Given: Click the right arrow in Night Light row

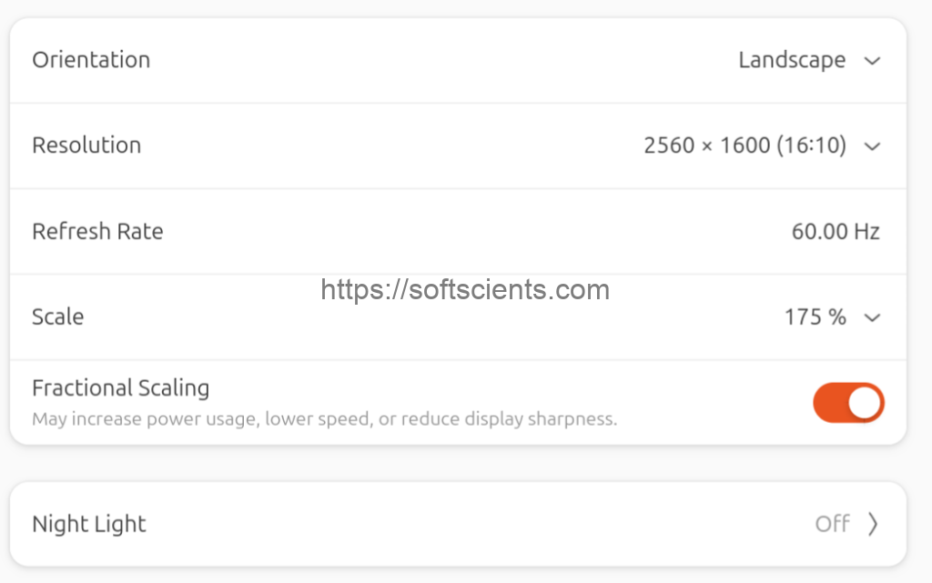Looking at the screenshot, I should 873,524.
